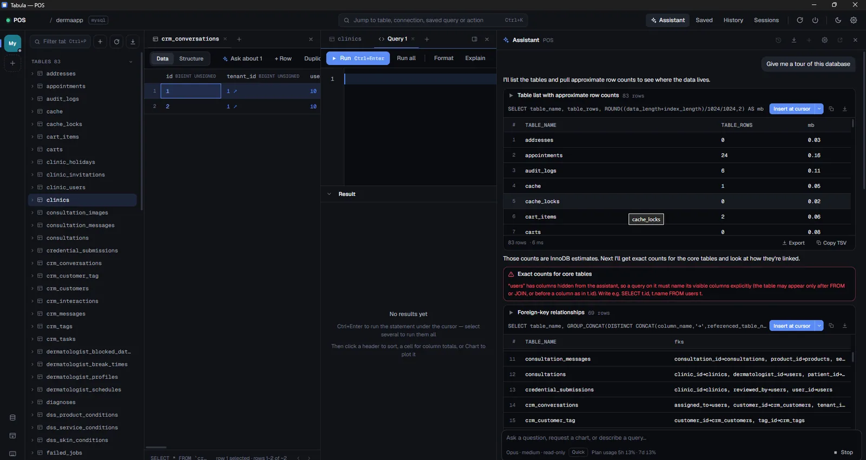Switch to the clinics tab

pos(345,39)
